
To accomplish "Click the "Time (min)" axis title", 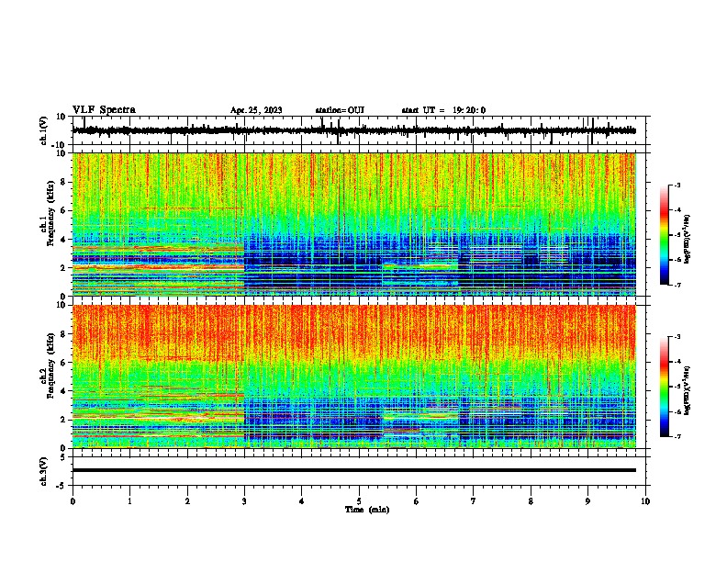I will (x=367, y=510).
